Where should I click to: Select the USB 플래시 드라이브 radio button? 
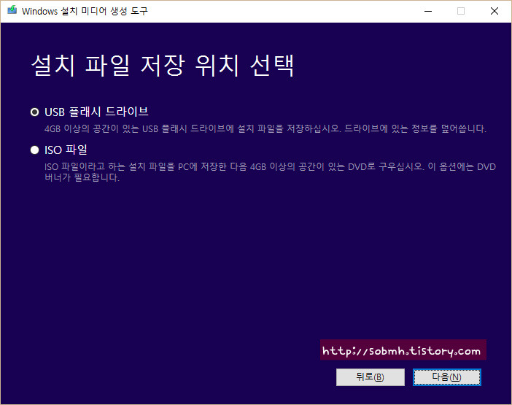tap(34, 112)
